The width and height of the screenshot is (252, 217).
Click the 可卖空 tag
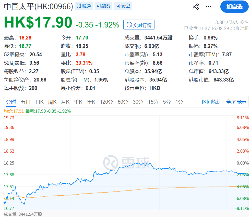tap(123, 6)
